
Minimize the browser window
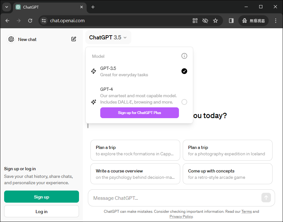tap(246, 7)
